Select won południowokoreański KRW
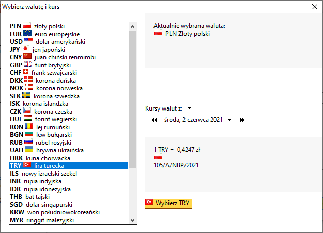 pos(69,212)
